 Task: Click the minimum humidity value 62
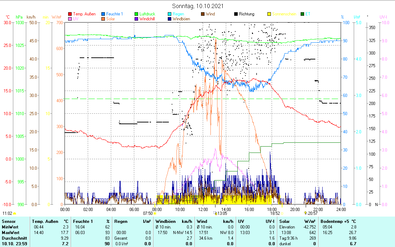point(108,227)
